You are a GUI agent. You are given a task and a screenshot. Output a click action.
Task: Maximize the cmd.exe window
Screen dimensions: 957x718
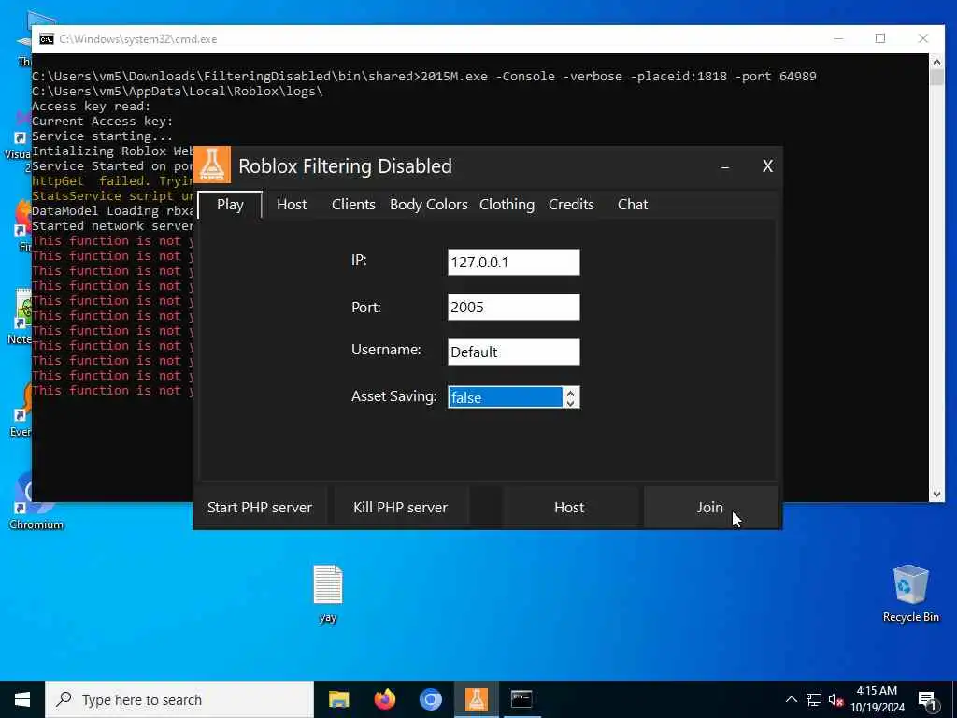coord(880,38)
